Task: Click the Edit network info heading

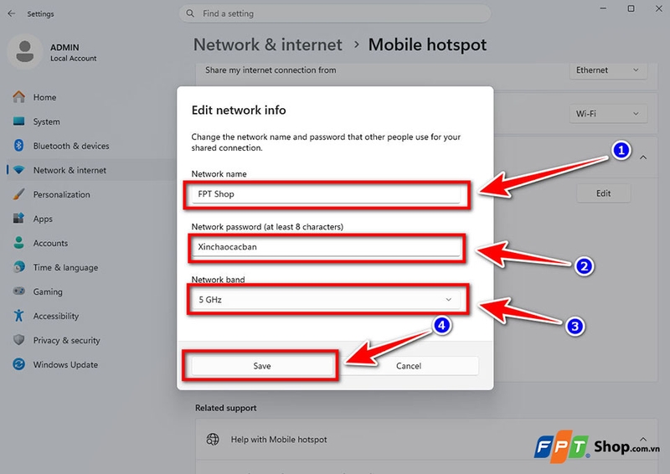Action: [239, 111]
